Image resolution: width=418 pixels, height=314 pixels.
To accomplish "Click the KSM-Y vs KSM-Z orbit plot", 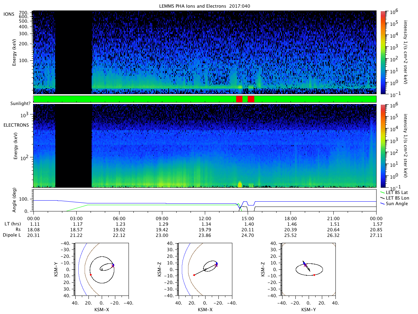I will point(308,269).
